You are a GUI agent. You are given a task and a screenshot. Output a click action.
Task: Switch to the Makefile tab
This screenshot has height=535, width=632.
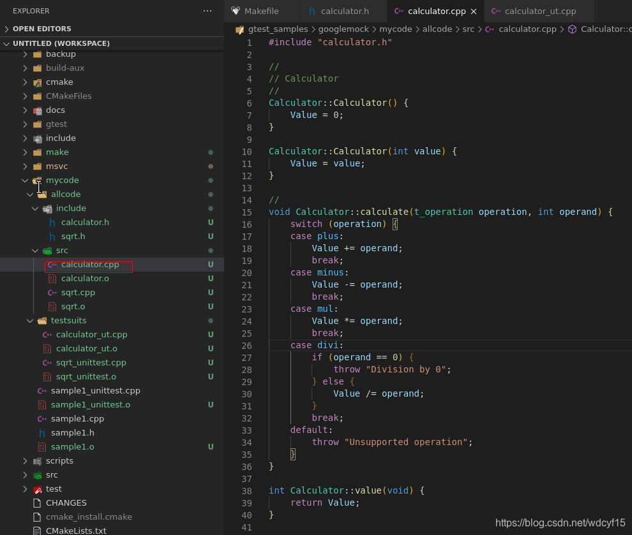262,11
